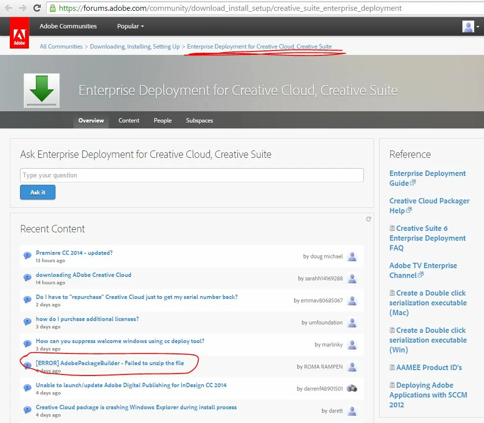Screen dimensions: 484x423
Task: Click document icon beside AAMEE Product ID's
Action: point(392,367)
